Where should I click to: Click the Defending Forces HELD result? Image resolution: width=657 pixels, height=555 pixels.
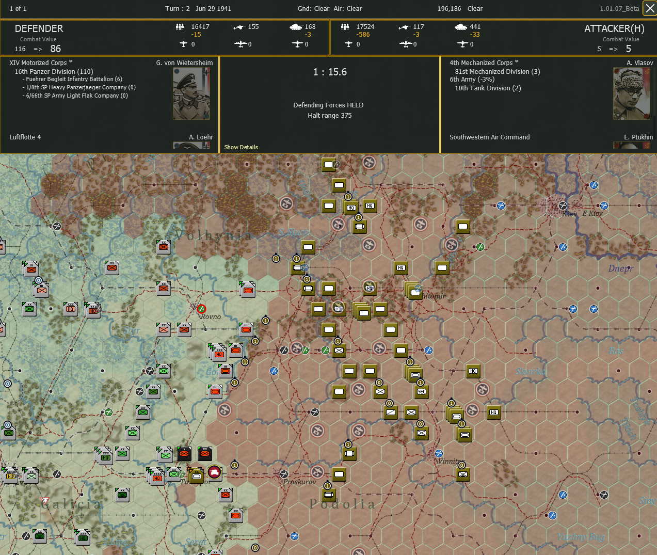pyautogui.click(x=328, y=105)
